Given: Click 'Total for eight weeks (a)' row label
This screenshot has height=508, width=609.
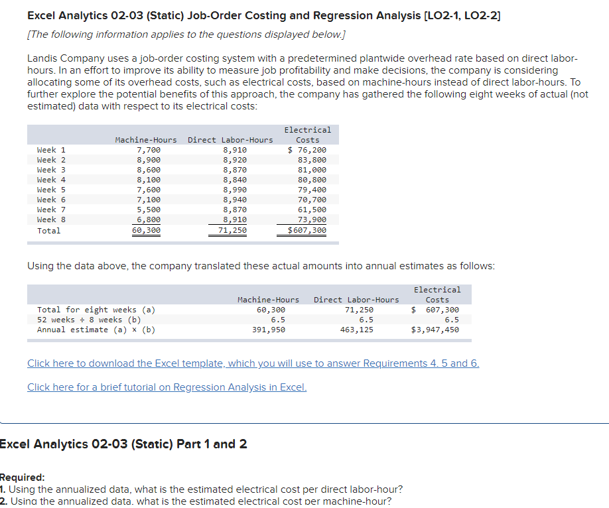Looking at the screenshot, I should [x=96, y=310].
